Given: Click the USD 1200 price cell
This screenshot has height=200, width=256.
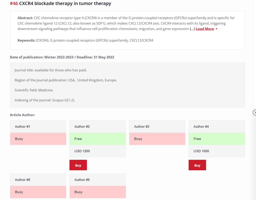Looking at the screenshot, I should pyautogui.click(x=98, y=151).
